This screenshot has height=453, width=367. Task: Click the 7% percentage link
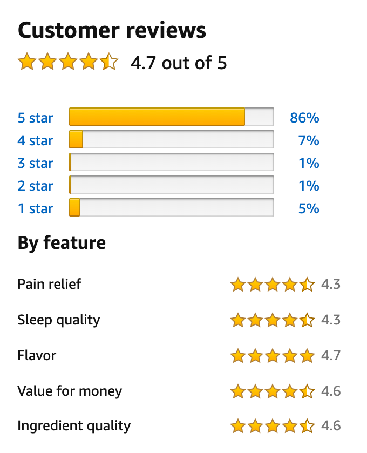[309, 140]
